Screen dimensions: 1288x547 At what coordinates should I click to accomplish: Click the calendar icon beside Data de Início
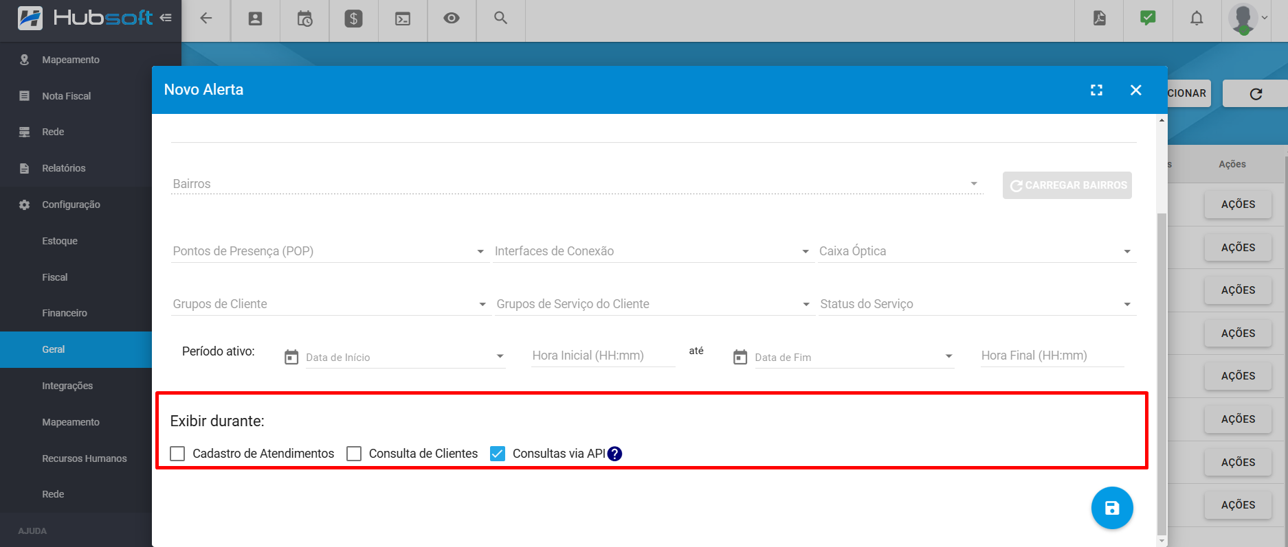[x=291, y=357]
